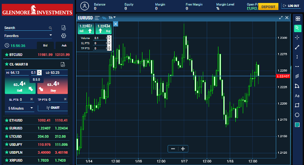304x165 pixels.
Task: Toggle USDPLN favorite star
Action: (7, 152)
